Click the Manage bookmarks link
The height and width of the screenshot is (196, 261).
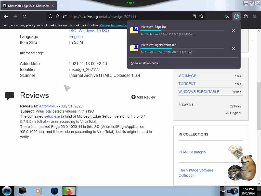click(113, 25)
